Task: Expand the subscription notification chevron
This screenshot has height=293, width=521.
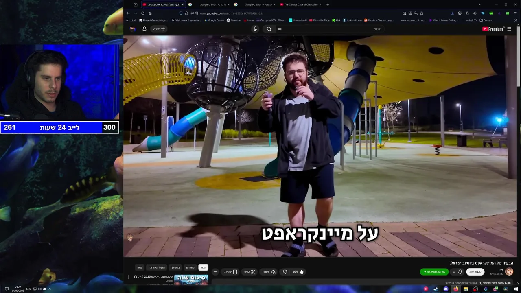Action: tap(454, 272)
